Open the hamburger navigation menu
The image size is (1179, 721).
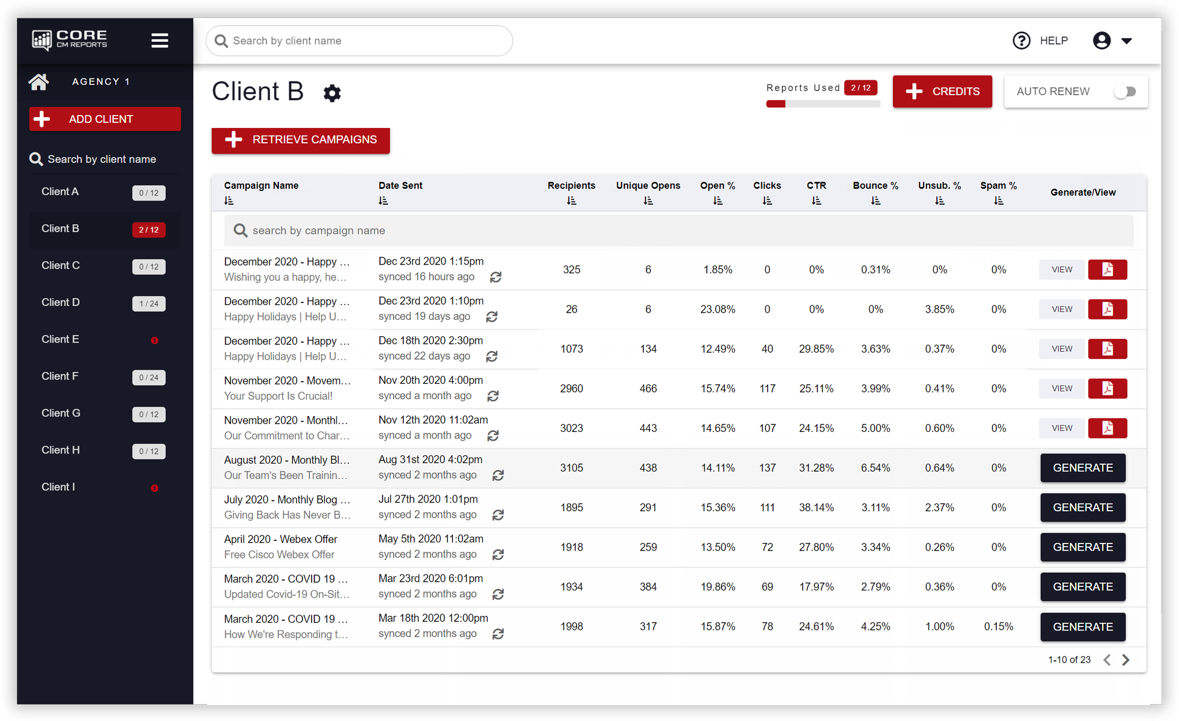click(x=160, y=40)
